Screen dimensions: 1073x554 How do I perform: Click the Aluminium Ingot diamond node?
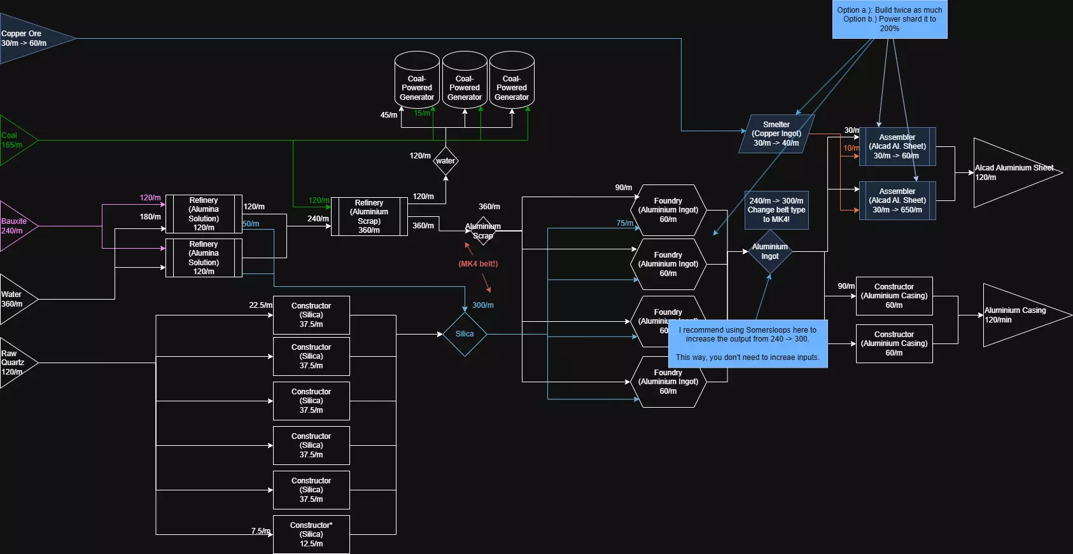point(770,251)
